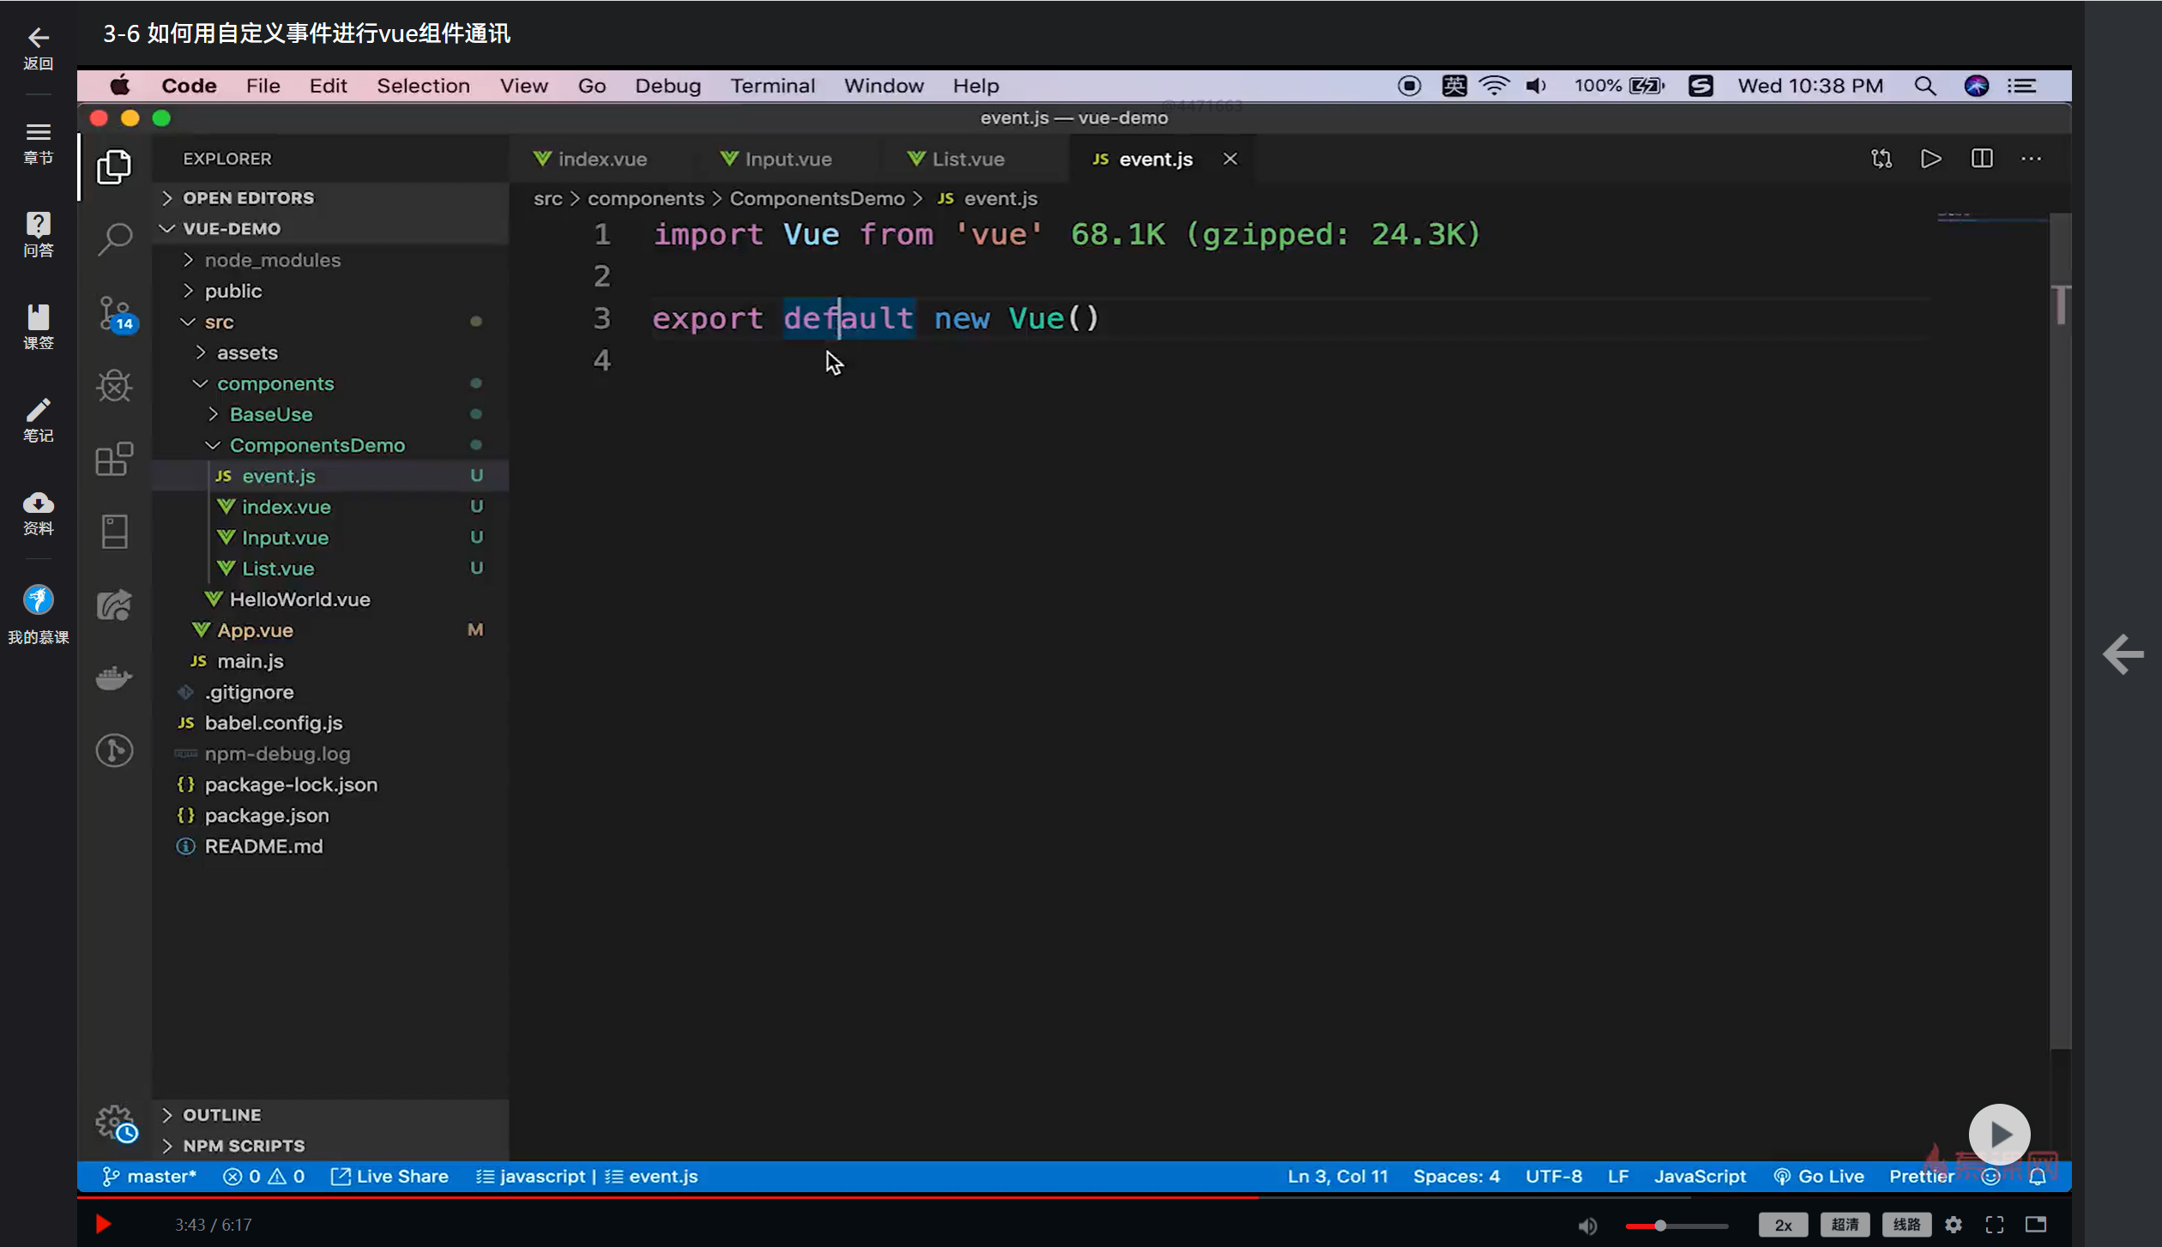Click the open changes compare icon

pyautogui.click(x=1881, y=159)
